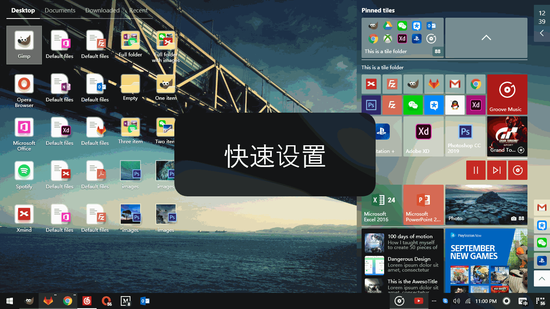
Task: Open the Chrome tile in the tile folder
Action: (476, 84)
